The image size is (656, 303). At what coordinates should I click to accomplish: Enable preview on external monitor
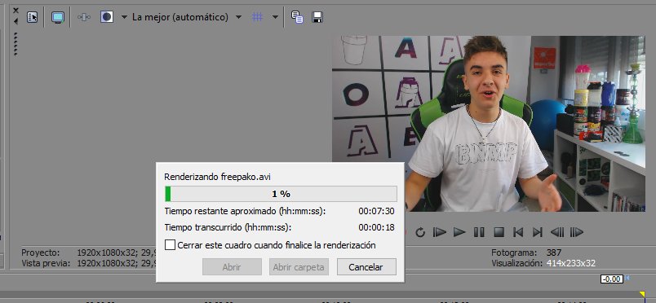pyautogui.click(x=58, y=17)
